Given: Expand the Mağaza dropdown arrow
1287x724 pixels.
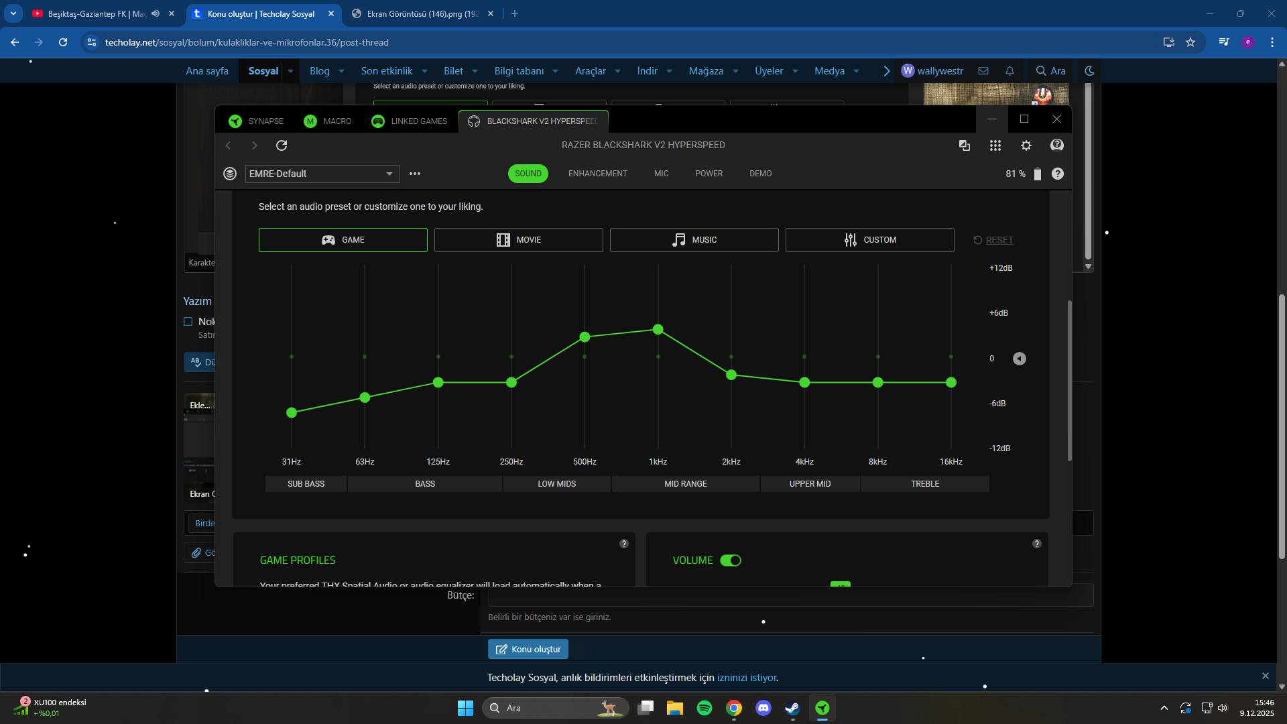Looking at the screenshot, I should (736, 71).
